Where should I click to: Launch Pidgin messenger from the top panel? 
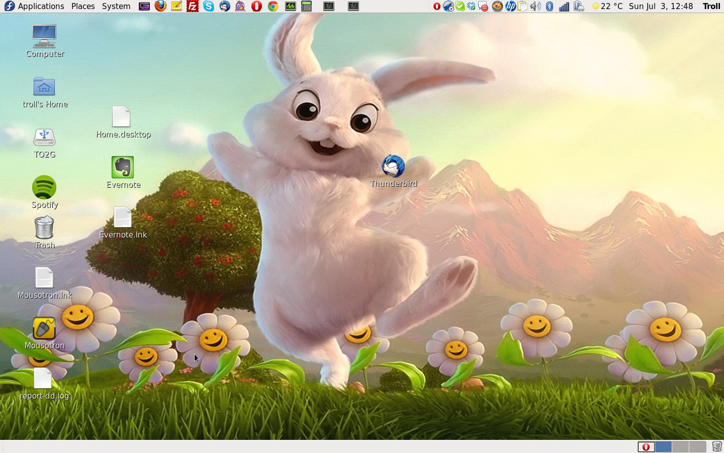(241, 6)
